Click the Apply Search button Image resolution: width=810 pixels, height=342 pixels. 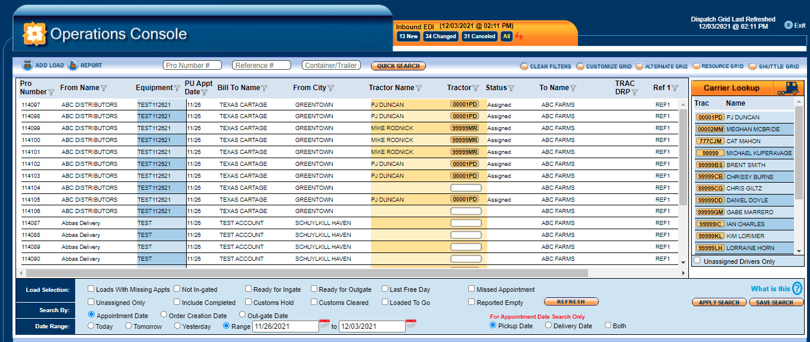click(719, 303)
